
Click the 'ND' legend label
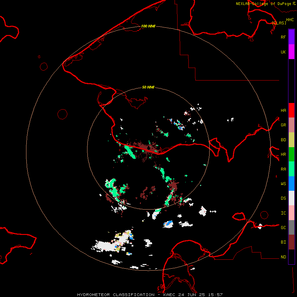pos(283,257)
